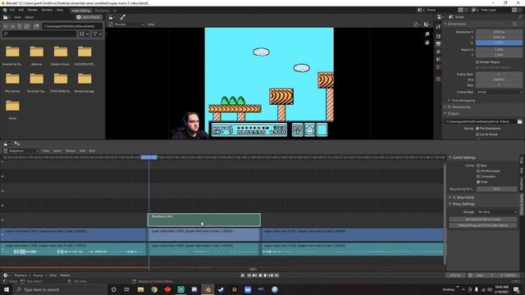525x295 pixels.
Task: Toggle the Stereoscopy checkbox
Action: (450, 107)
